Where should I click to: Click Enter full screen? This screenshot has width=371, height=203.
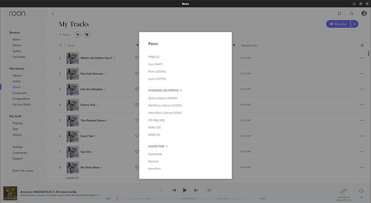[23, 171]
